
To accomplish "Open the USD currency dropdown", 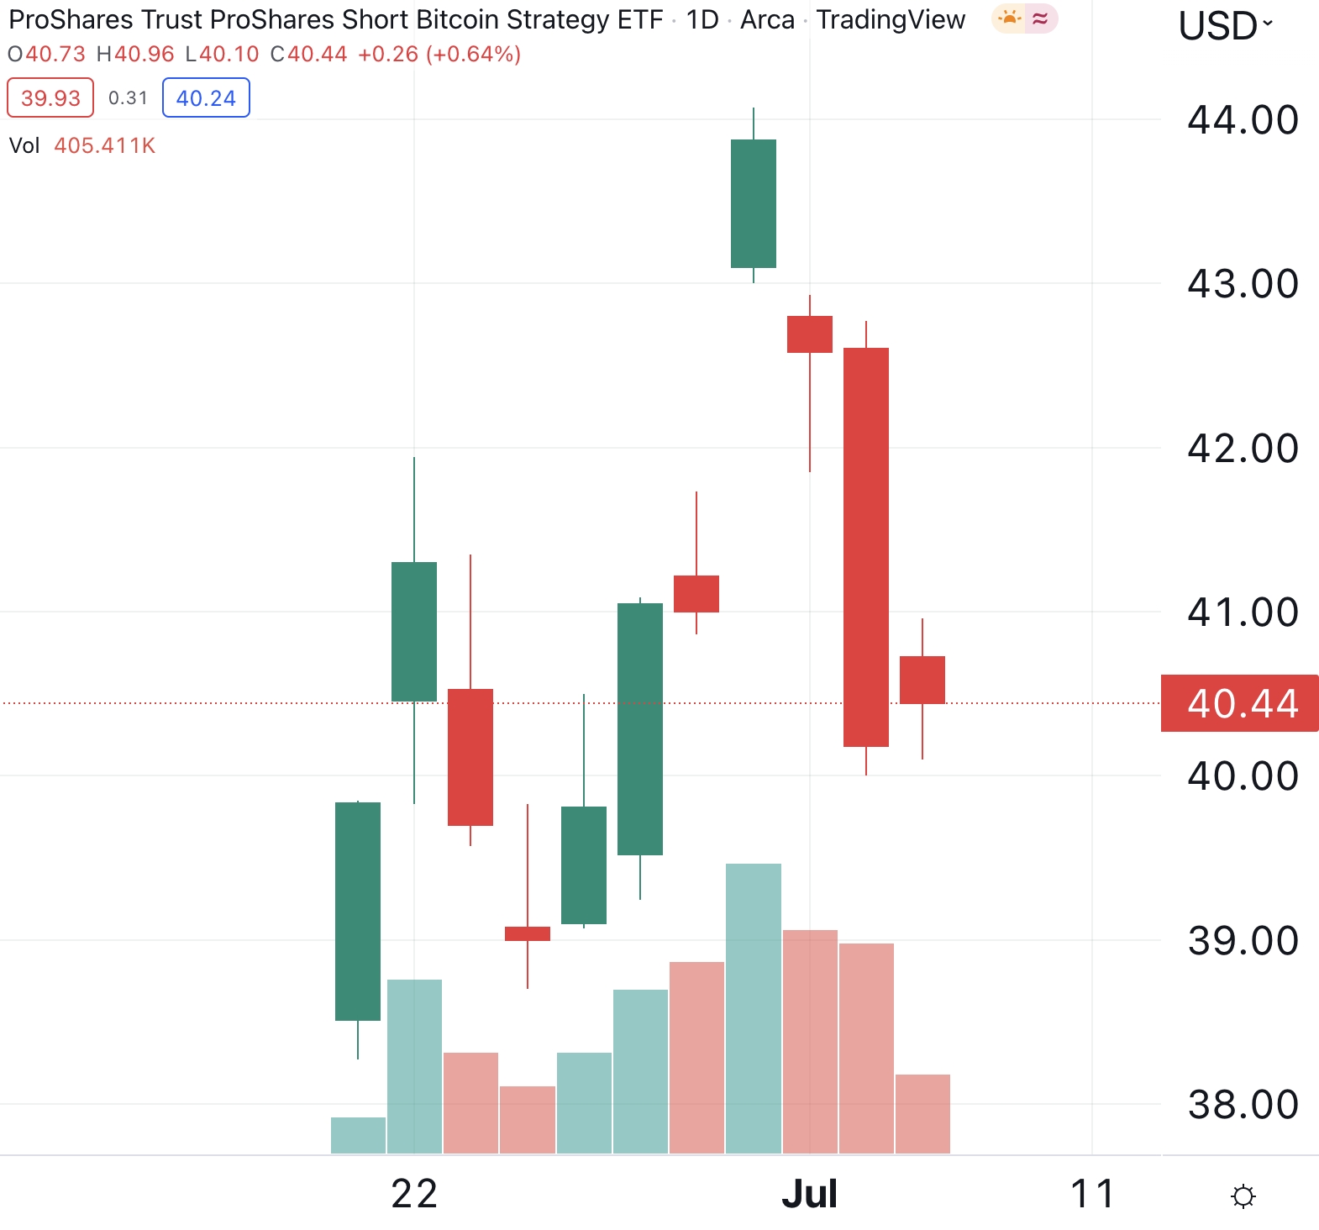I will pos(1226,26).
